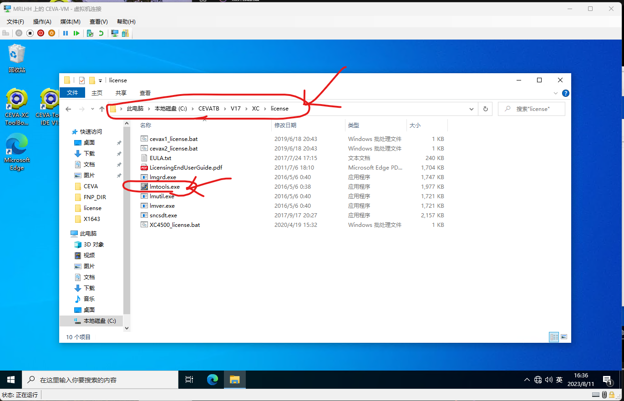Show hidden tray icons chevron
Viewport: 624px width, 401px height.
coord(527,380)
